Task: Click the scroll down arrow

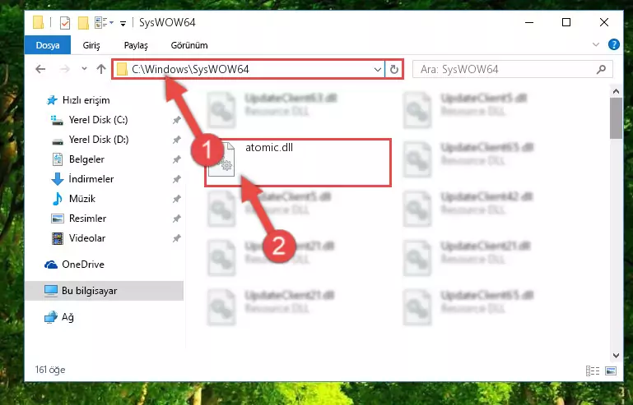Action: (x=616, y=356)
